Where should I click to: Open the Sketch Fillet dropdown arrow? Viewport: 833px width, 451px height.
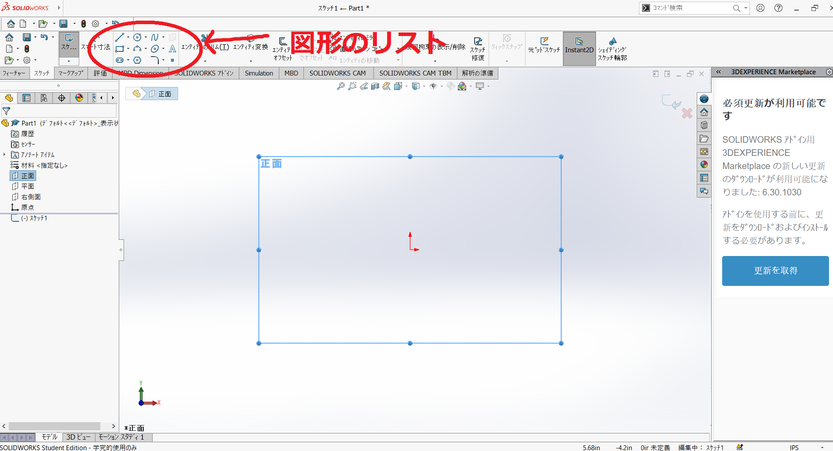[163, 60]
